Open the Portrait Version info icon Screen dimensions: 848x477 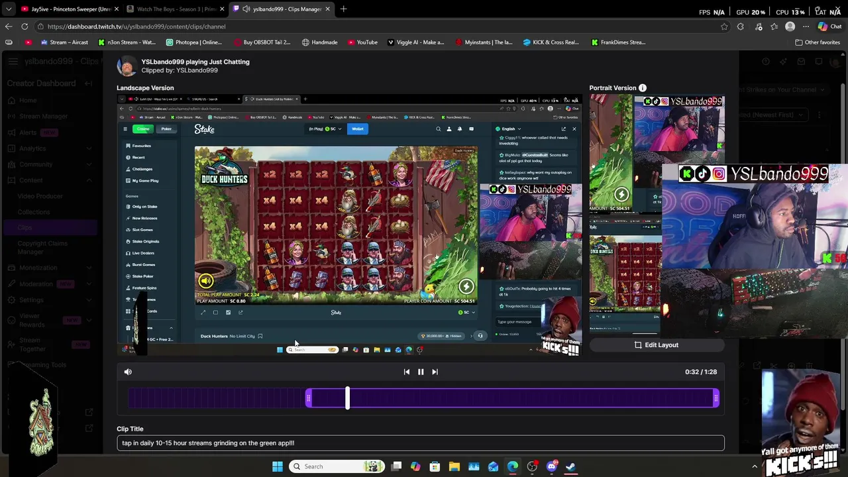pyautogui.click(x=643, y=87)
